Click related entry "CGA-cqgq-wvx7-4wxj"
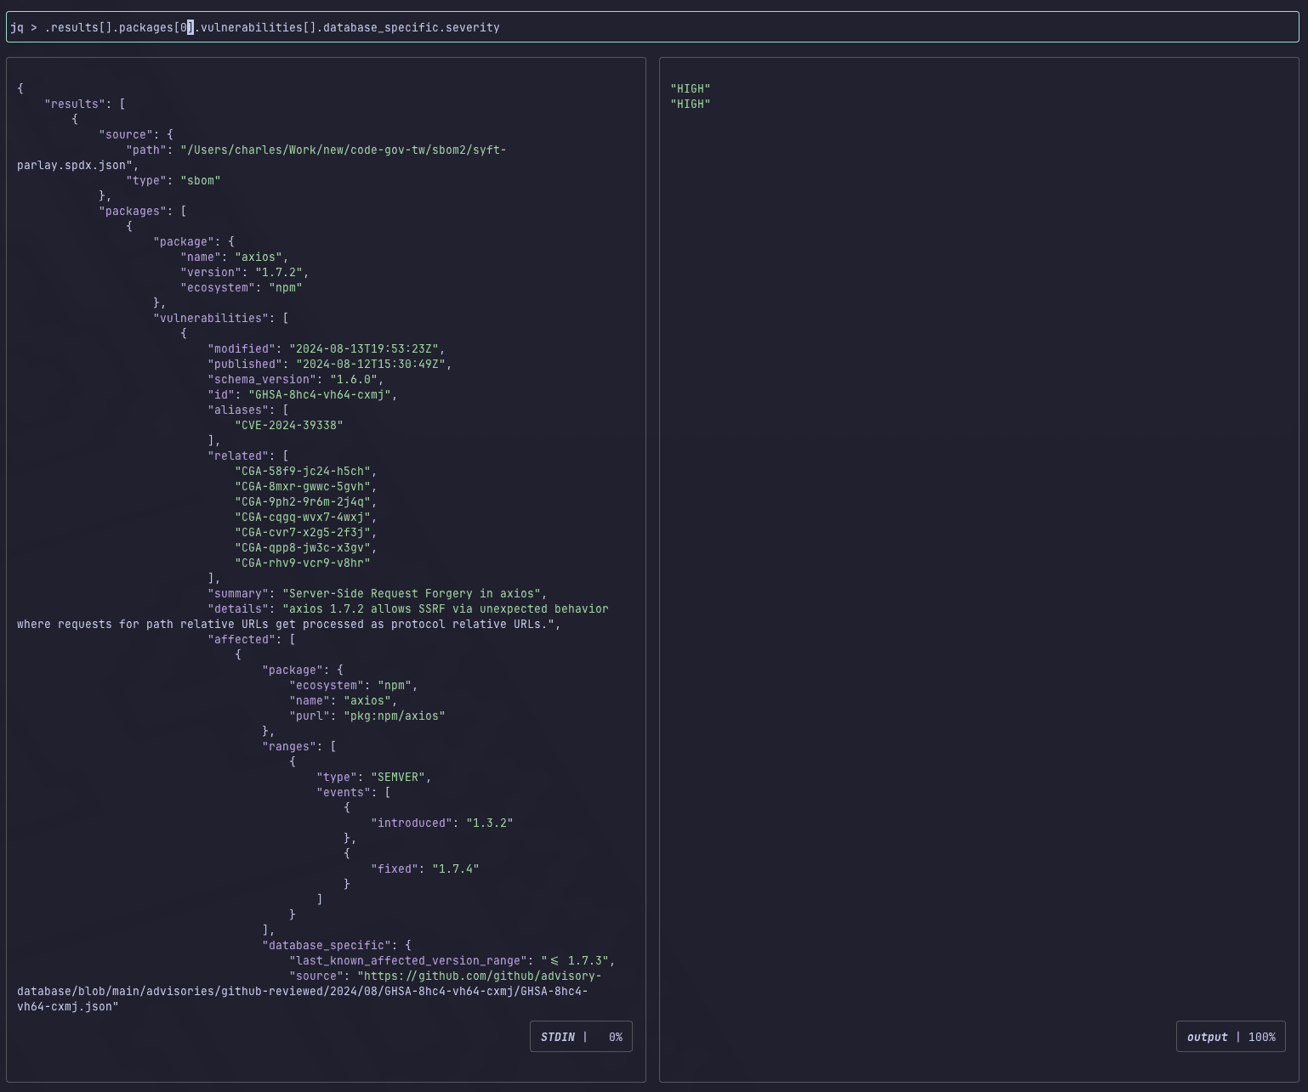Screen dimensions: 1308x1092 point(303,517)
